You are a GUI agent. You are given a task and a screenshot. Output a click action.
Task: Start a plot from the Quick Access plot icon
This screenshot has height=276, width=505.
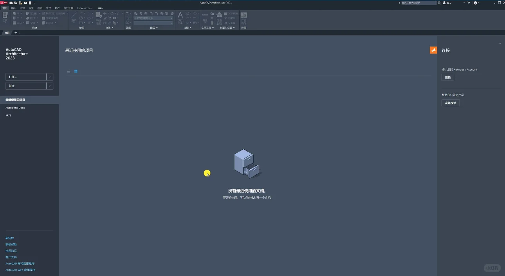25,3
